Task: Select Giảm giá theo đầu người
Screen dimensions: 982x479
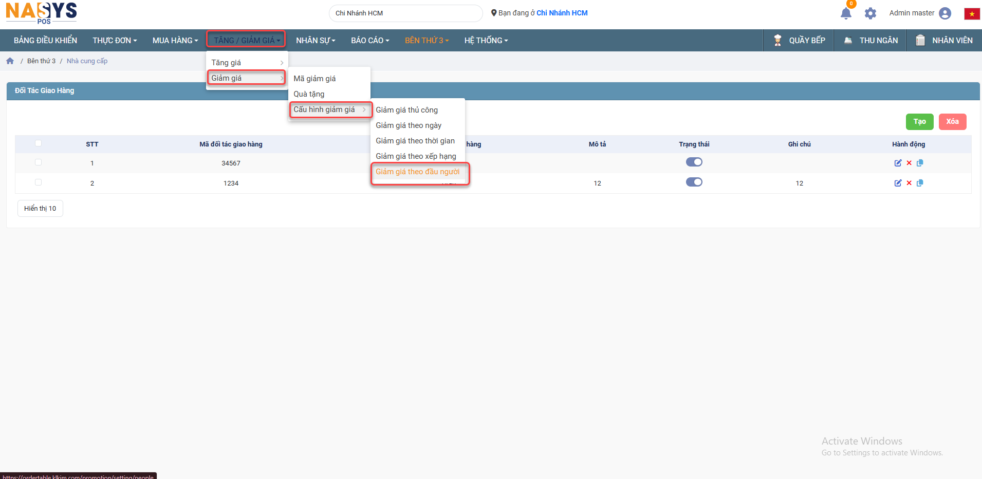Action: point(418,172)
